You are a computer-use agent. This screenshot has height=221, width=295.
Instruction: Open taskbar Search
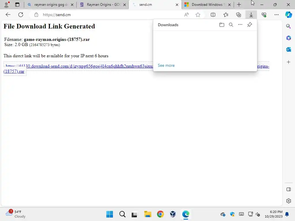122,214
